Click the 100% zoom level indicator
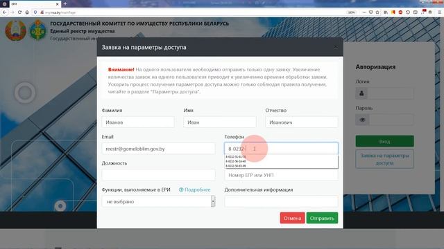The image size is (444, 249). click(x=351, y=12)
